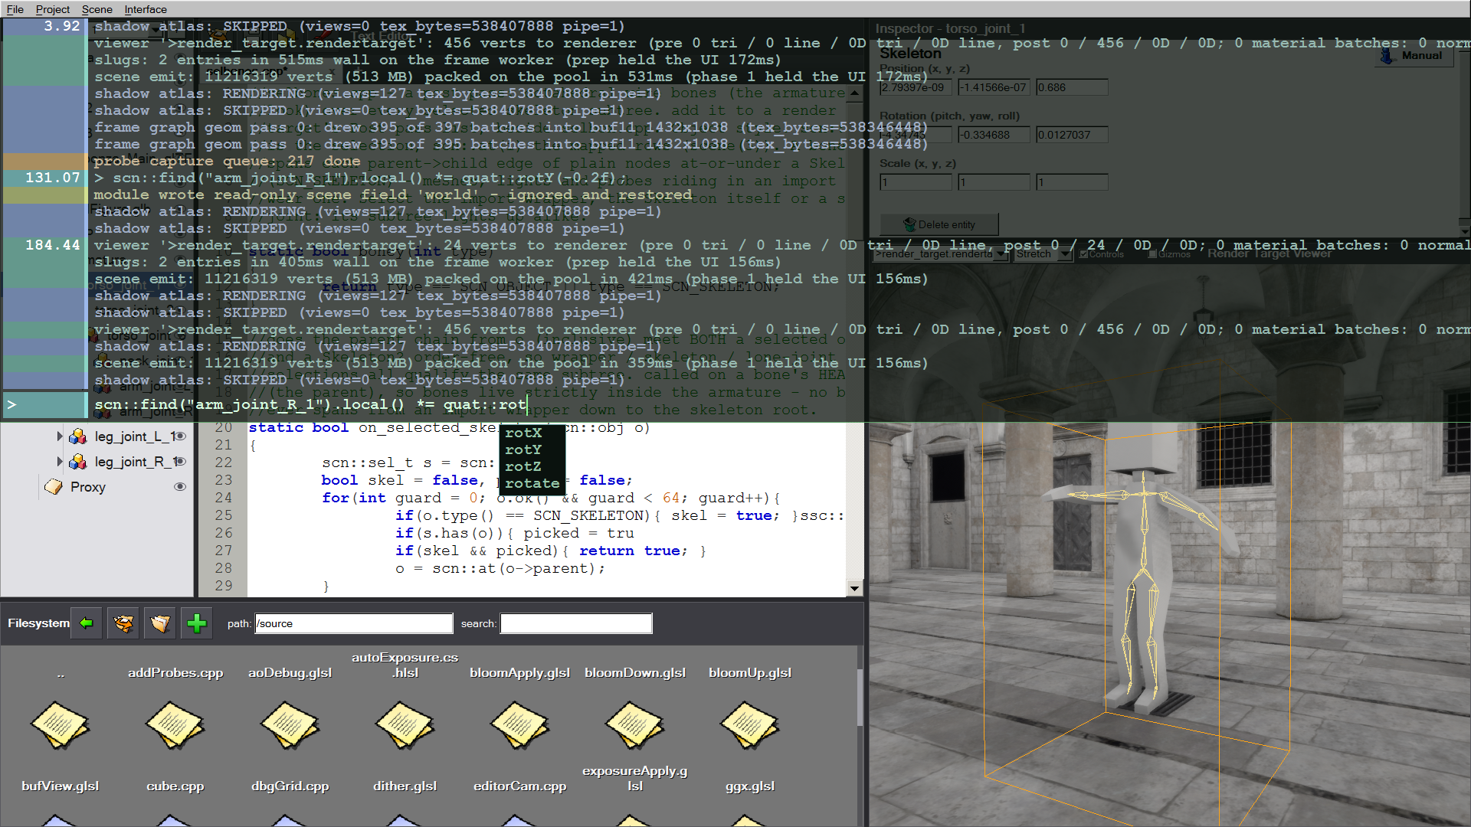Screen dimensions: 1471x827
Task: Click the ggx.glsl file name
Action: pos(749,786)
